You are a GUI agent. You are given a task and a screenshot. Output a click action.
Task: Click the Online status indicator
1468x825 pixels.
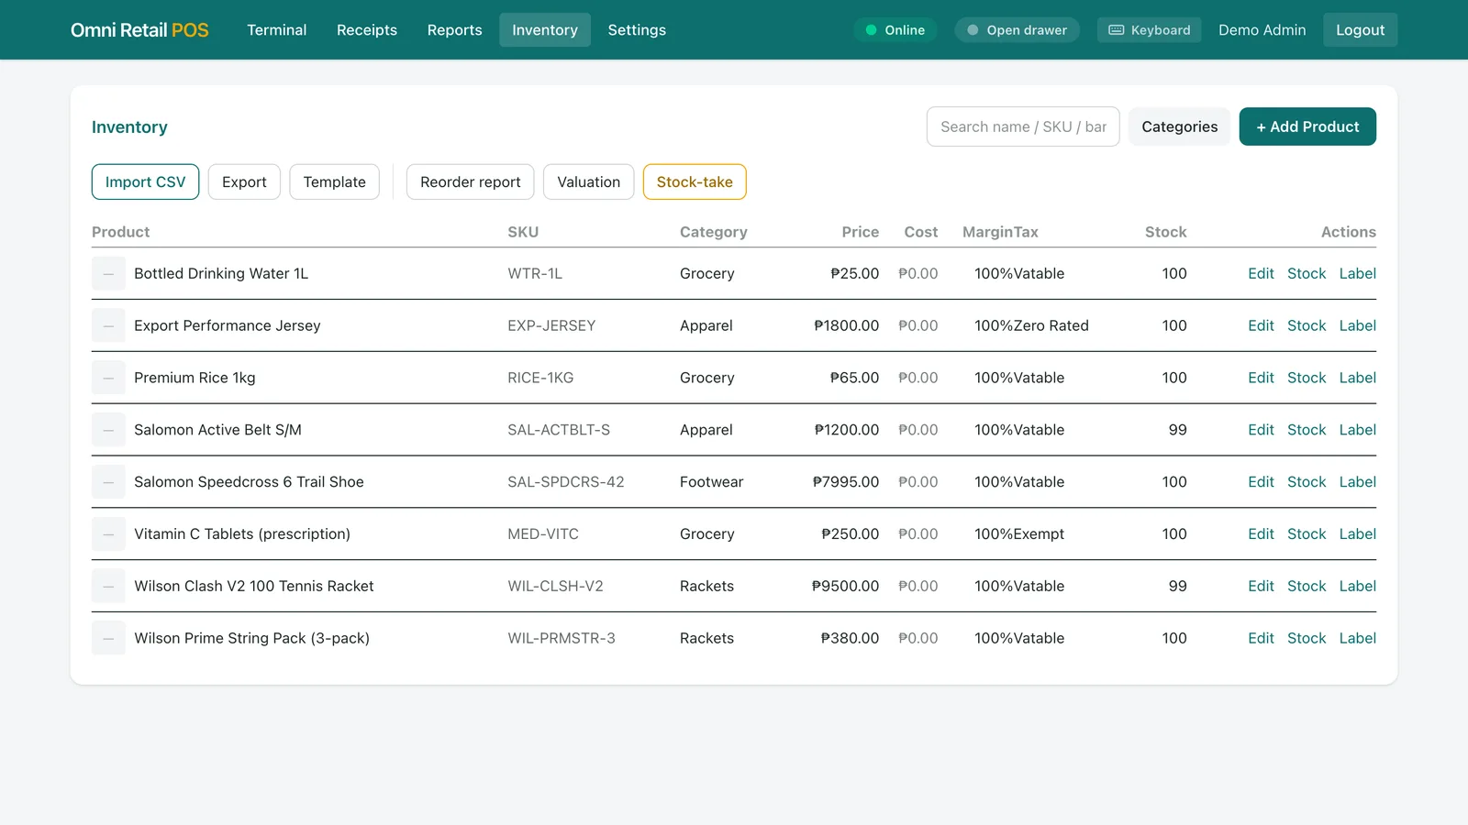pos(895,30)
